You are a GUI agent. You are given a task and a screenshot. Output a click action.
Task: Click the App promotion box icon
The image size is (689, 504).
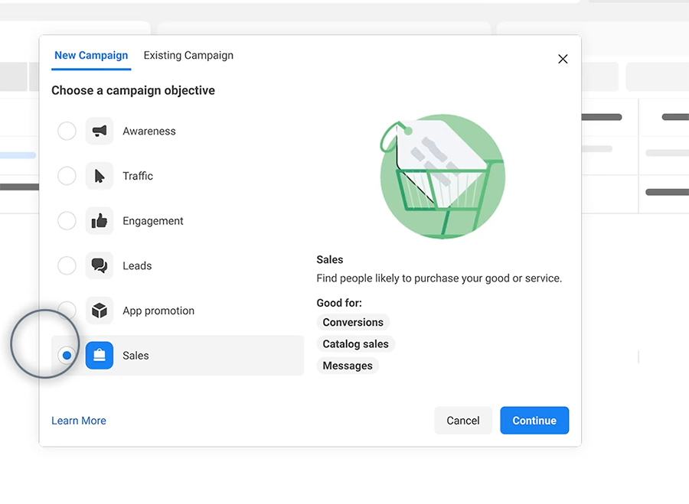pyautogui.click(x=100, y=311)
